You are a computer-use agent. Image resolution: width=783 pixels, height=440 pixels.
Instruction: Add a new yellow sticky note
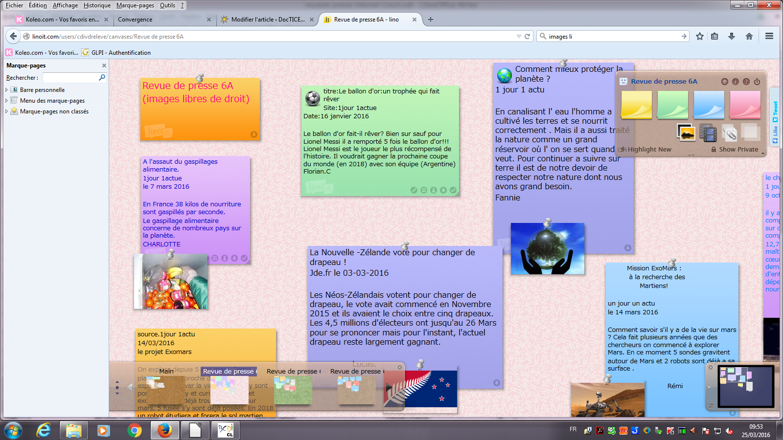click(x=636, y=105)
